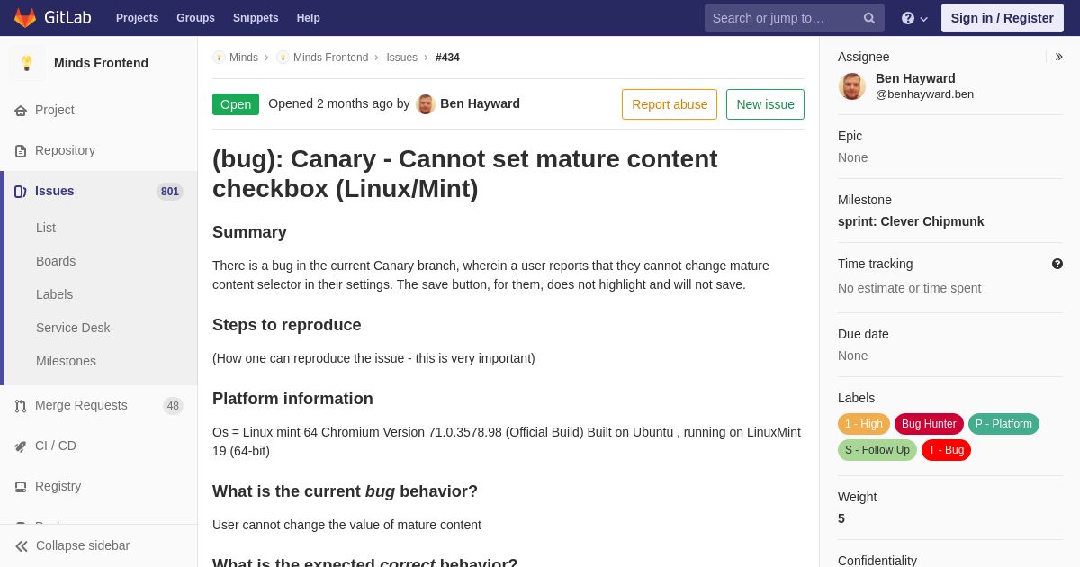
Task: Click the assignee username @benhayward.ben
Action: click(x=924, y=94)
